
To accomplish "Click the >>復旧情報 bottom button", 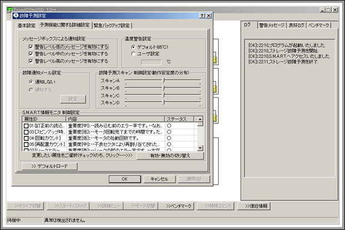I will (x=254, y=206).
